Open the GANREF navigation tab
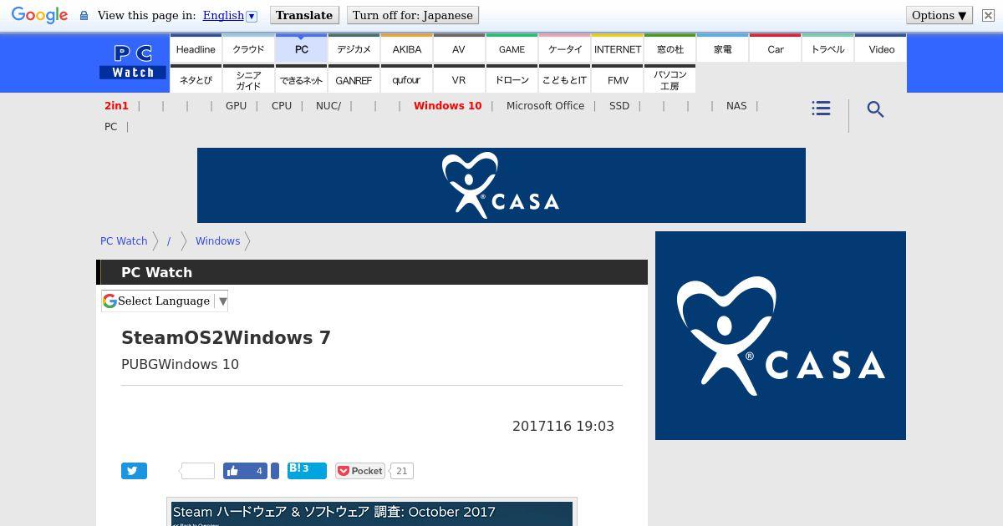1003x526 pixels. [354, 80]
